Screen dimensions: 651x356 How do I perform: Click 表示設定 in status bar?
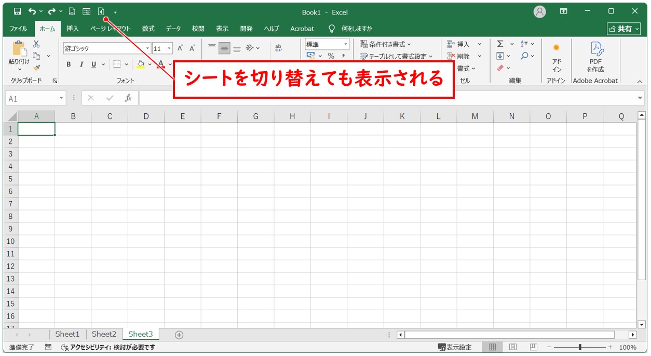455,347
